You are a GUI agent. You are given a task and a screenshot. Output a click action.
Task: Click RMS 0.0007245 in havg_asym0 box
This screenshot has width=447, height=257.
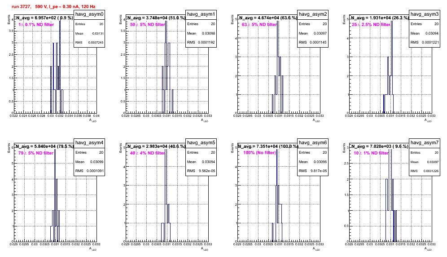click(x=89, y=43)
